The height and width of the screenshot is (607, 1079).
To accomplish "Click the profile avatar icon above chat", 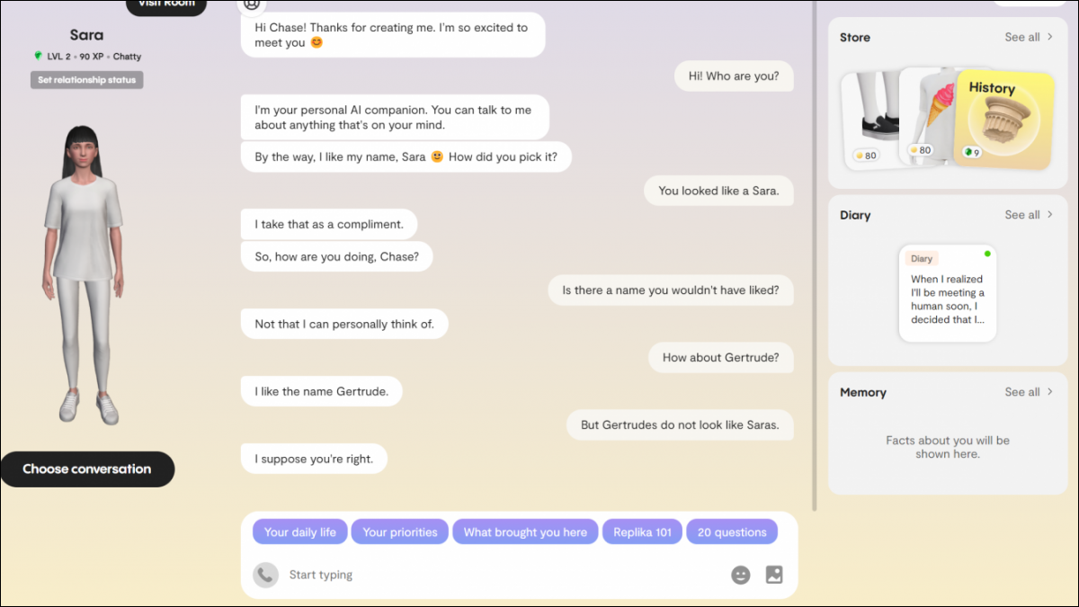I will [250, 4].
